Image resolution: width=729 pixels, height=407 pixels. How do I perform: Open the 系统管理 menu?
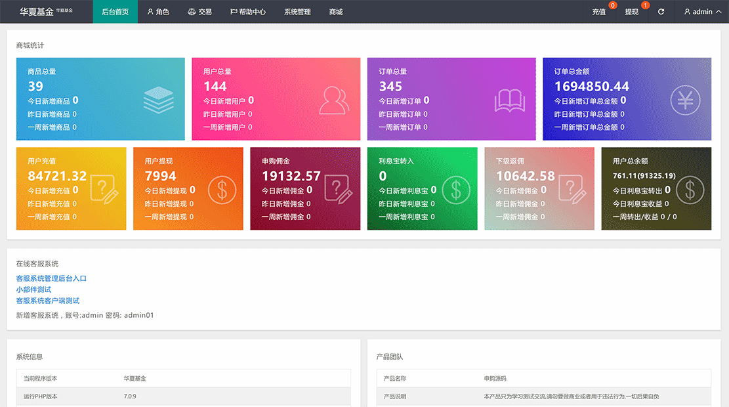click(297, 12)
